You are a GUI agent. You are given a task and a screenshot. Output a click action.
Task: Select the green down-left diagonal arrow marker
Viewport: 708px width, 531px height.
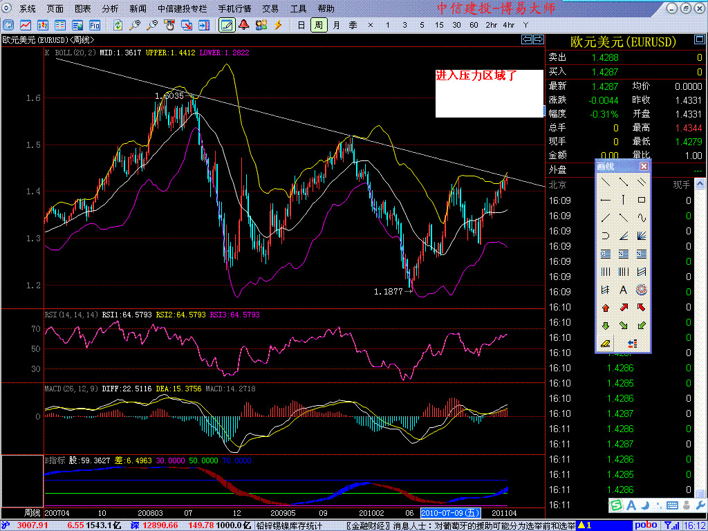tap(641, 325)
